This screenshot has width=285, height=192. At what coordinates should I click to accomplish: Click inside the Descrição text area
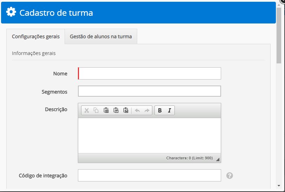pyautogui.click(x=150, y=135)
